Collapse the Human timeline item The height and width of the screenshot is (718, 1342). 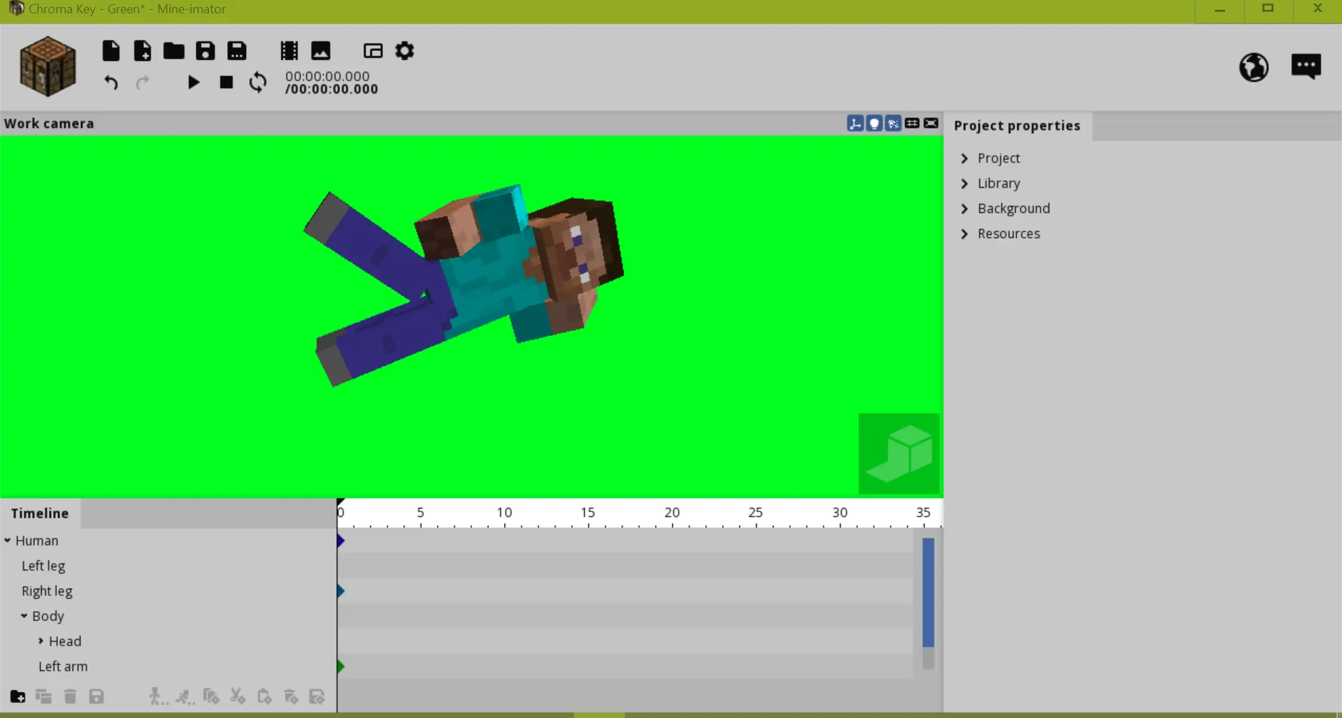click(x=8, y=541)
